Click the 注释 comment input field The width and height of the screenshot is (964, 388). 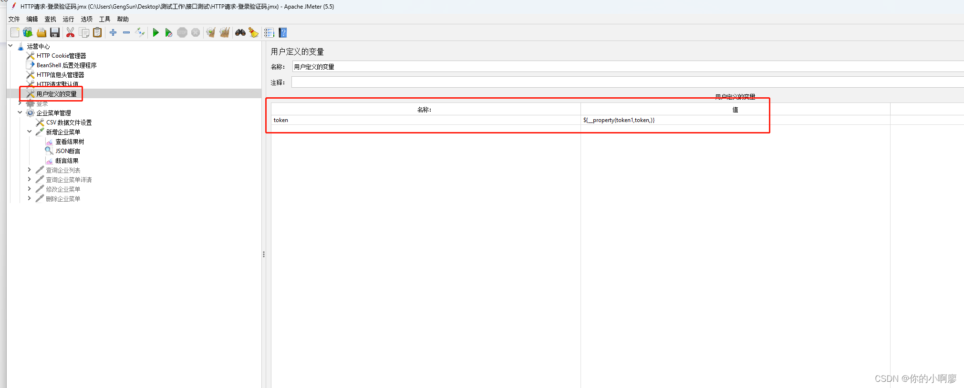(x=628, y=82)
